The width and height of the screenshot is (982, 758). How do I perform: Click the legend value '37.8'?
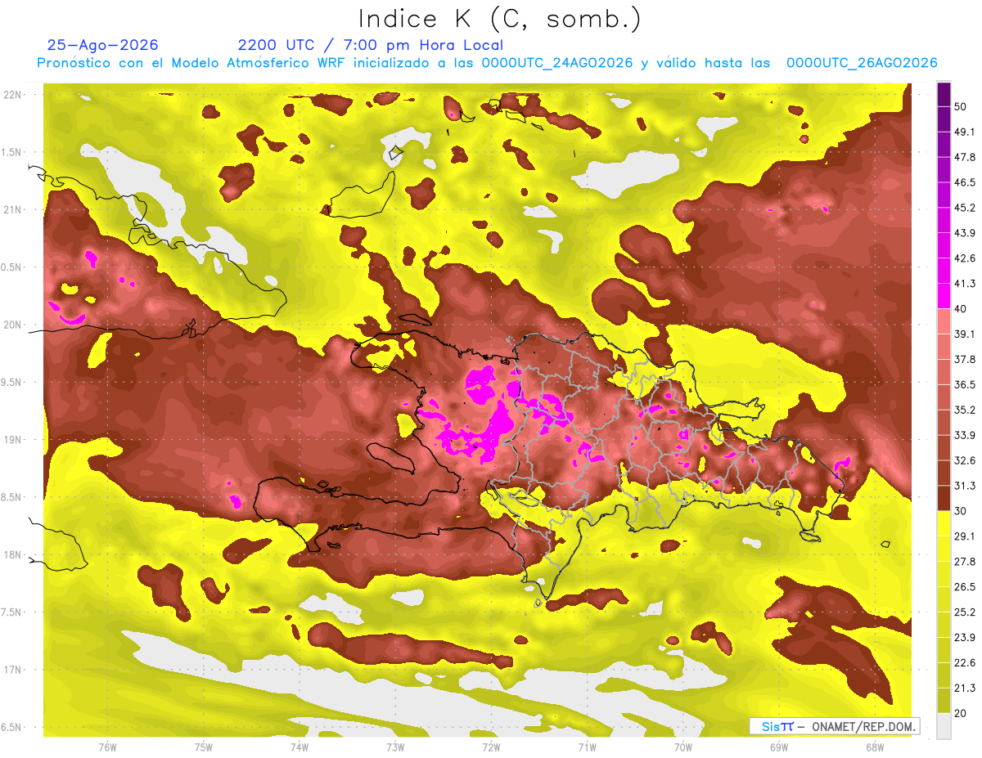(x=965, y=360)
